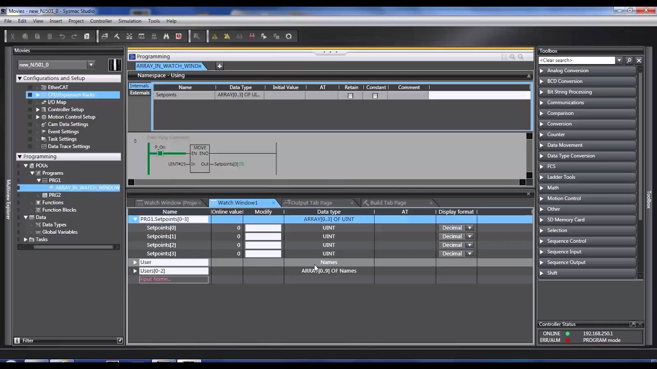Click fit-to-window icon in Programming header
This screenshot has width=657, height=369.
click(x=504, y=57)
